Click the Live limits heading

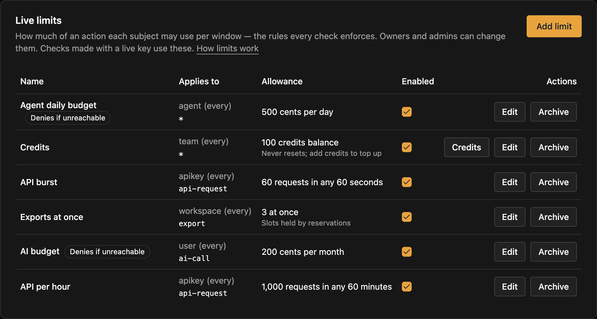tap(39, 20)
